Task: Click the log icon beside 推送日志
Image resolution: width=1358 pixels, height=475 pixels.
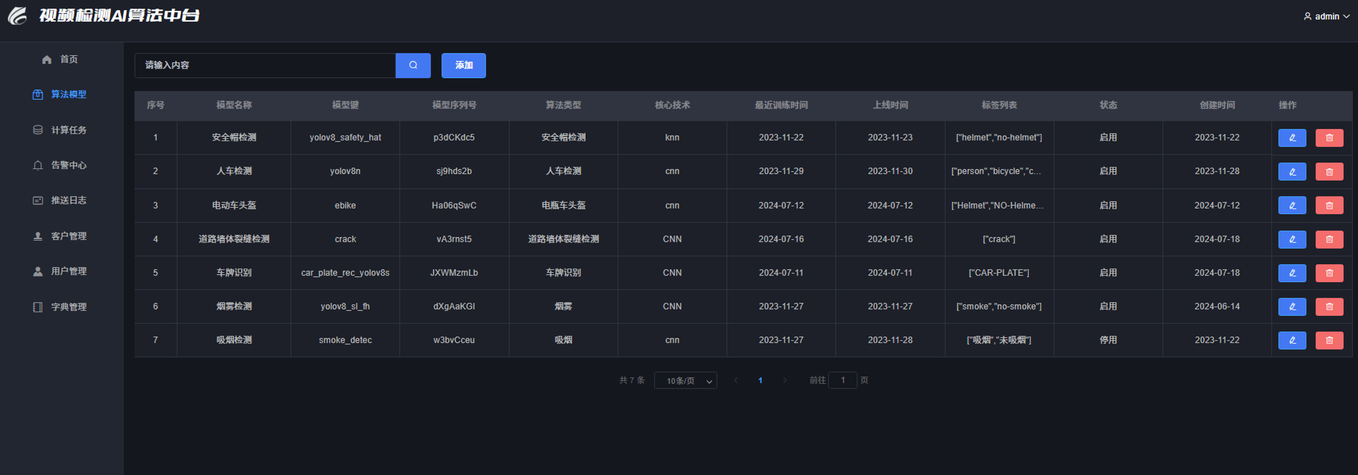Action: coord(38,201)
